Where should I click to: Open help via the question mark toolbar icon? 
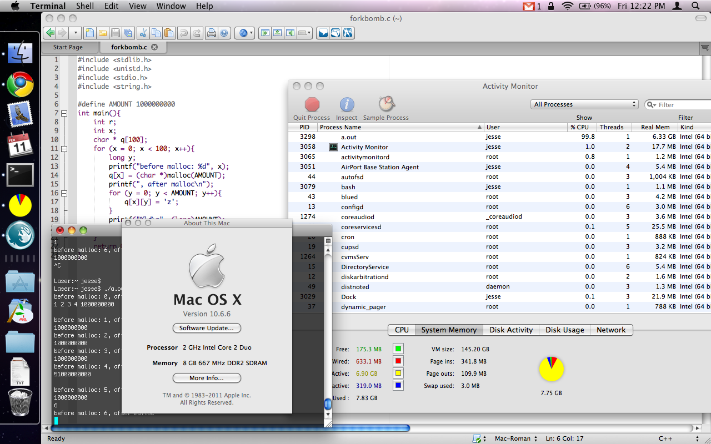(x=224, y=33)
